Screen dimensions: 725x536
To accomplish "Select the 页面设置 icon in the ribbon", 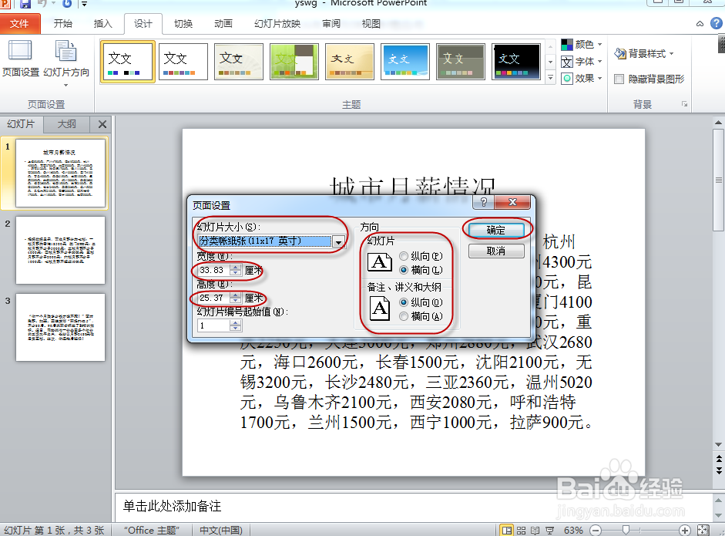I will (19, 54).
